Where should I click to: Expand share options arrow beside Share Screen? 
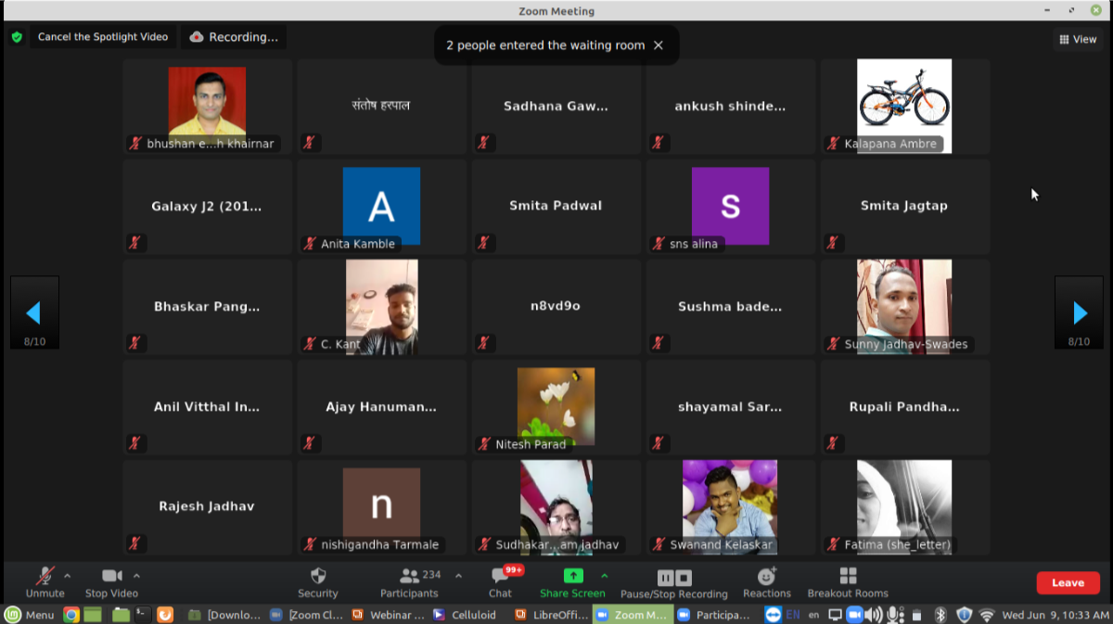pyautogui.click(x=605, y=576)
